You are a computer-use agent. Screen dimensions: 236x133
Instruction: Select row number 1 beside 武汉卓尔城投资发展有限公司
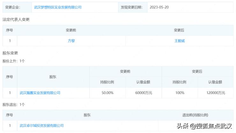(10, 125)
